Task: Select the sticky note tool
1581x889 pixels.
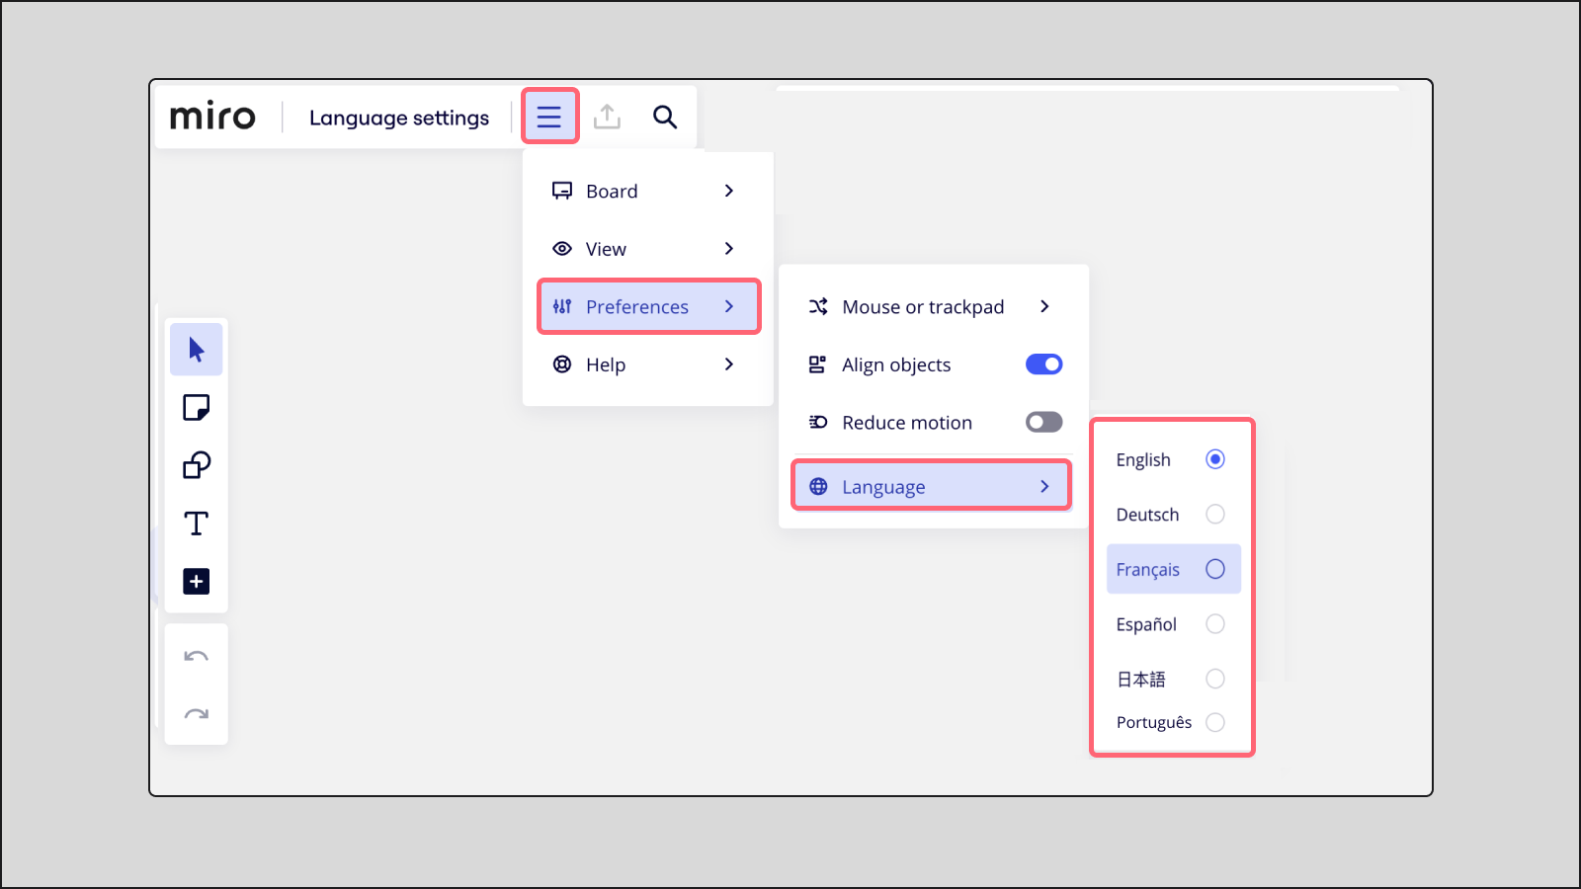Action: coord(196,407)
